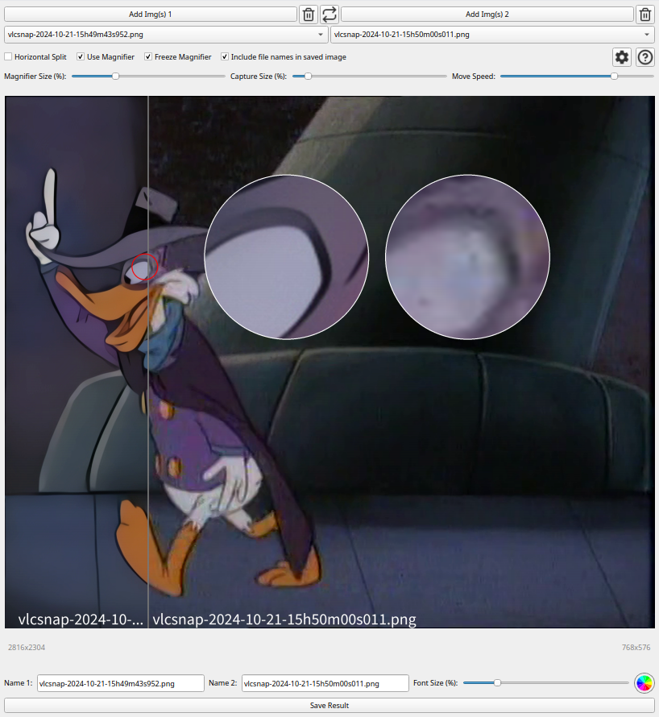
Task: Swap the two image lists
Action: (329, 15)
